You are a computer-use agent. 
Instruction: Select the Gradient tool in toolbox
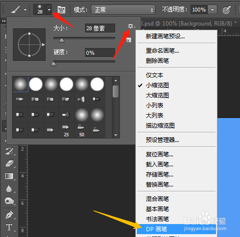[9, 176]
